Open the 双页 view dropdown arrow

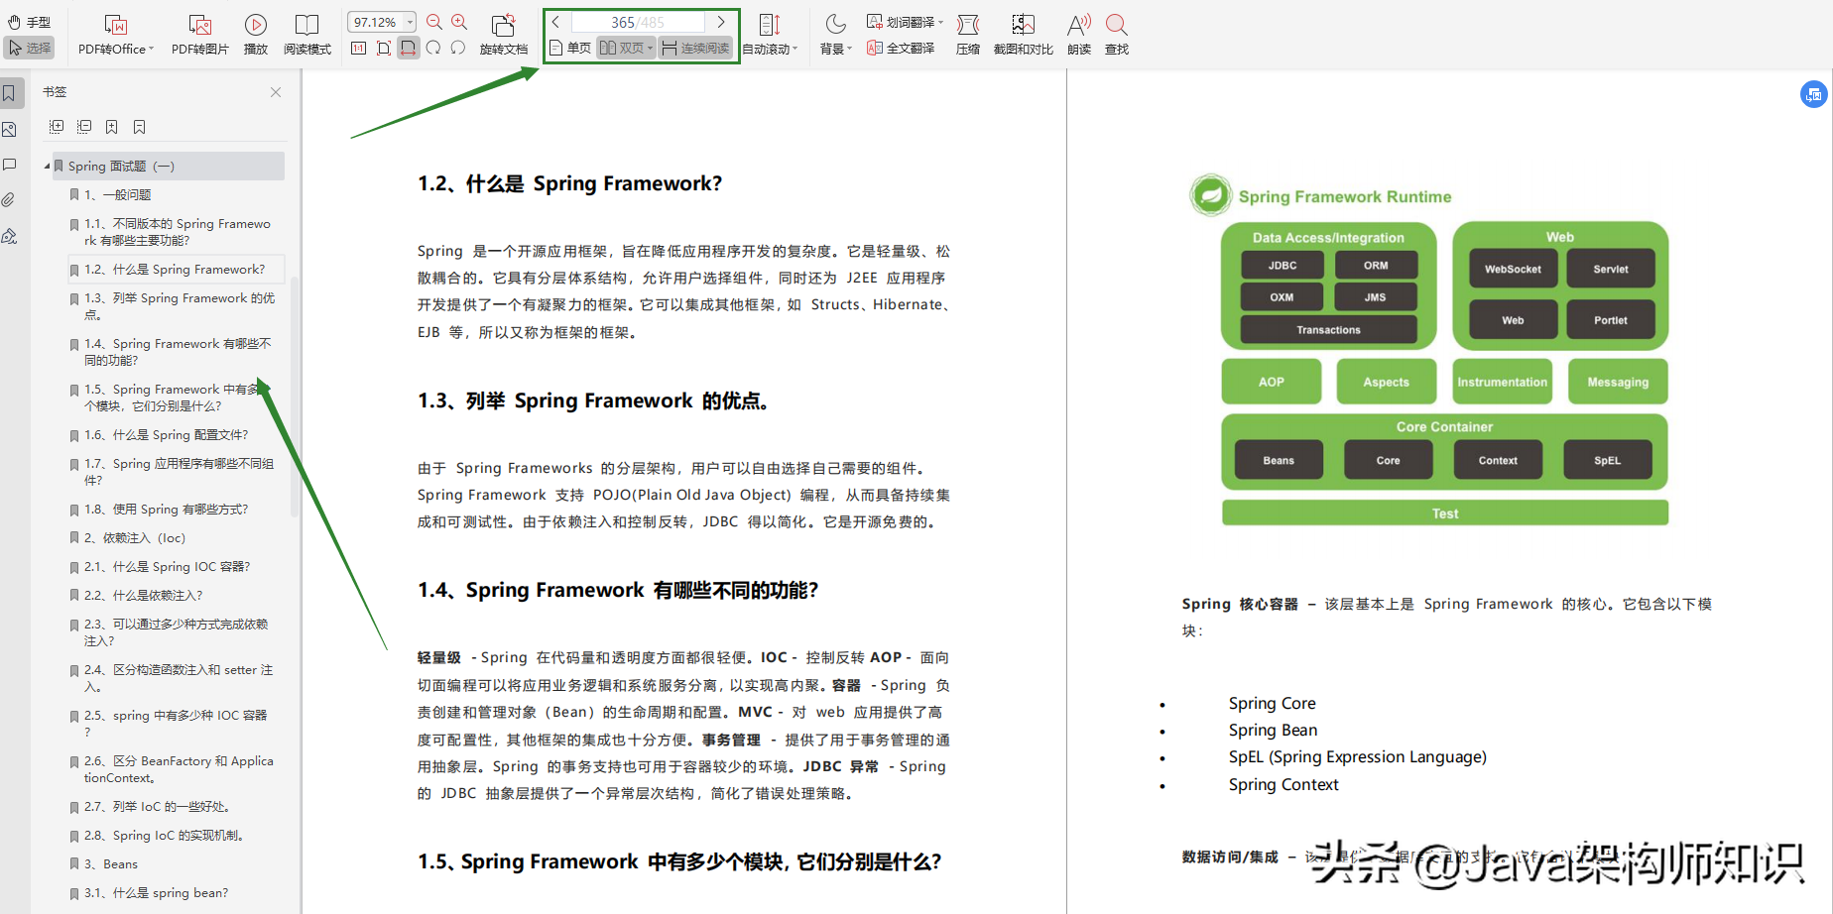coord(651,48)
